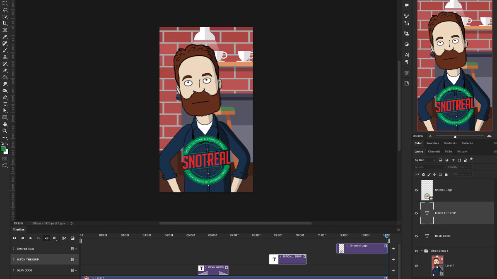Switch to the Swatches tab
The width and height of the screenshot is (497, 279).
tap(433, 143)
